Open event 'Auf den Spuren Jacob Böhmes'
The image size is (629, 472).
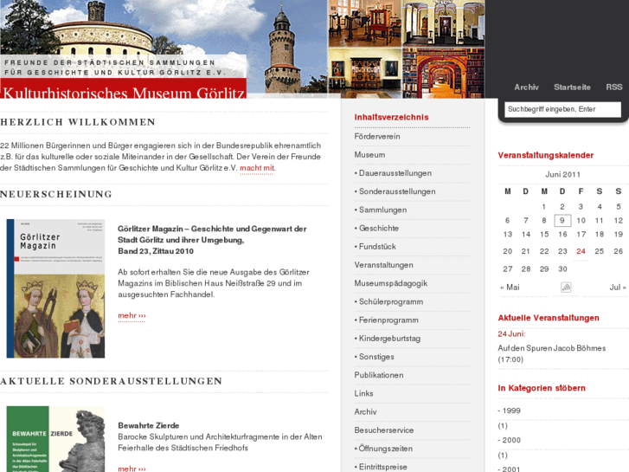[552, 354]
